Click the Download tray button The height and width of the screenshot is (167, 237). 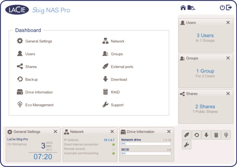[x=206, y=135]
